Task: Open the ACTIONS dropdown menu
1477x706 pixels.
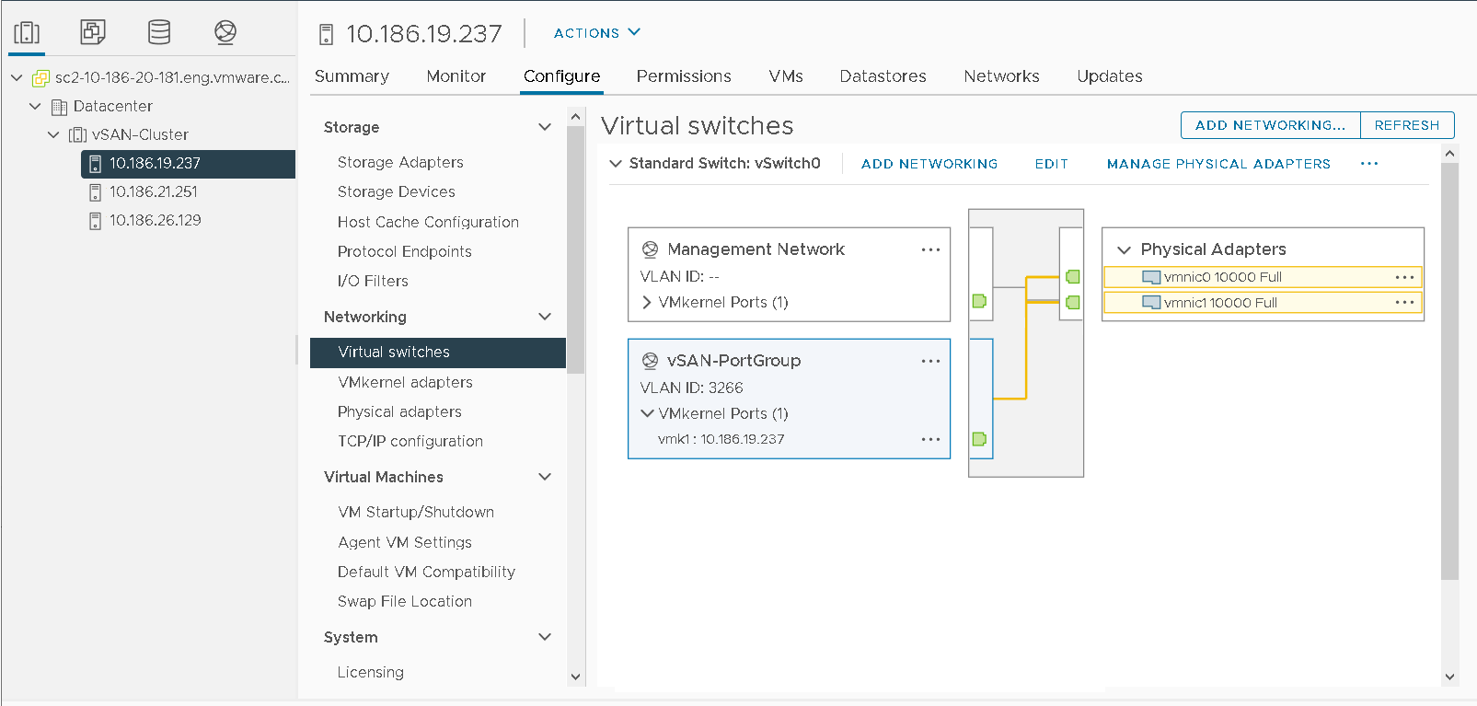Action: tap(596, 33)
